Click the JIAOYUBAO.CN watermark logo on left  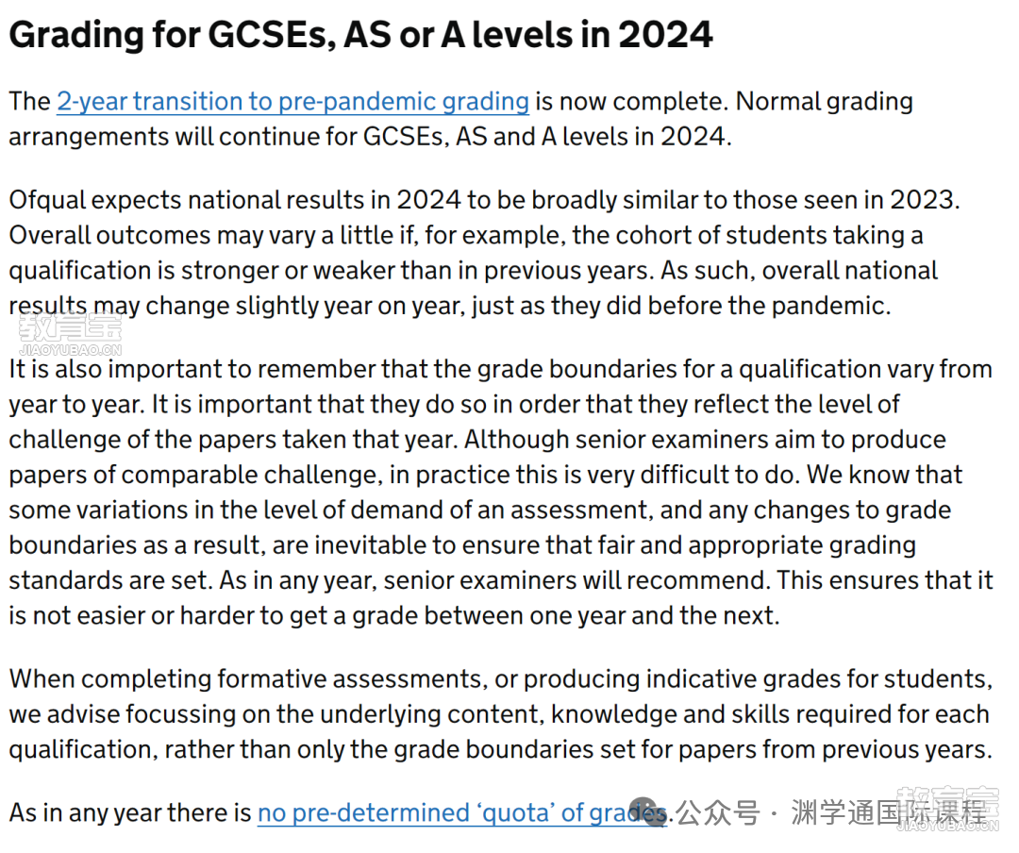coord(70,334)
